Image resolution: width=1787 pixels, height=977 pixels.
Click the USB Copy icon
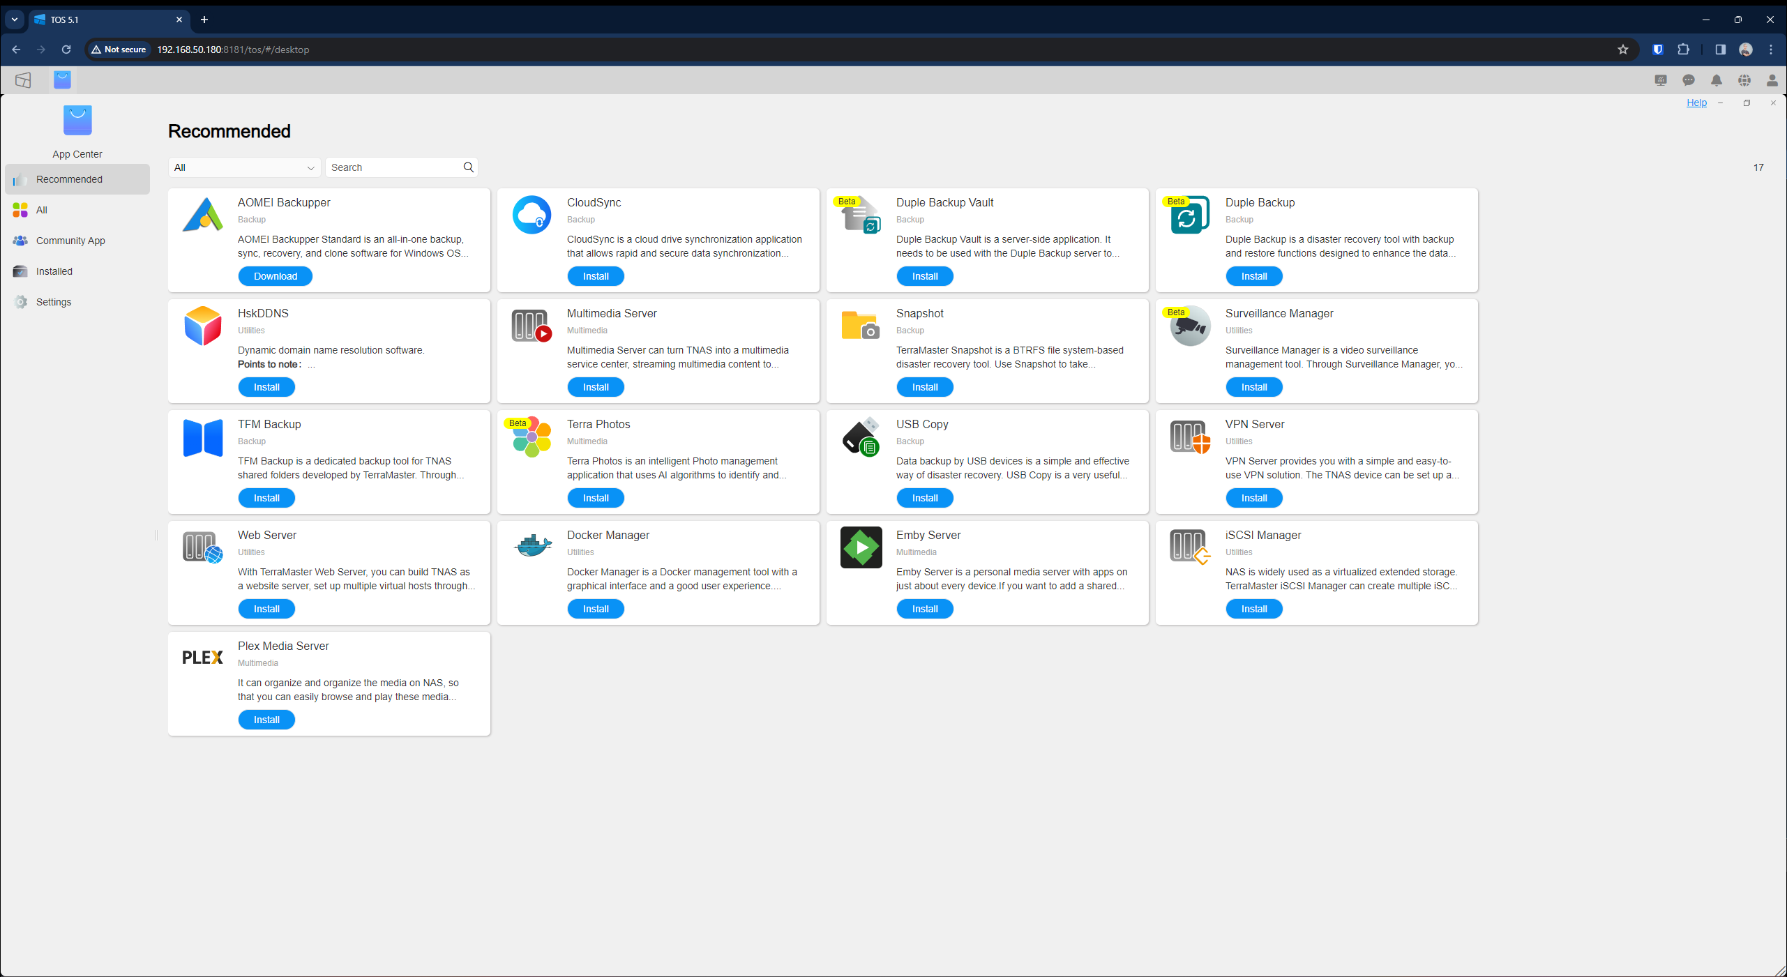[x=861, y=437]
